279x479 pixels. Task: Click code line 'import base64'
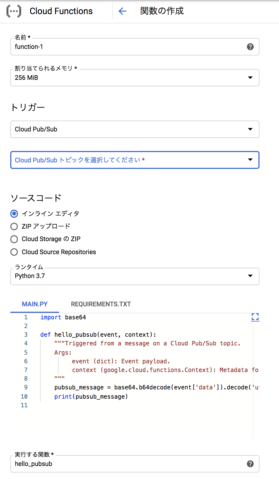tap(63, 317)
